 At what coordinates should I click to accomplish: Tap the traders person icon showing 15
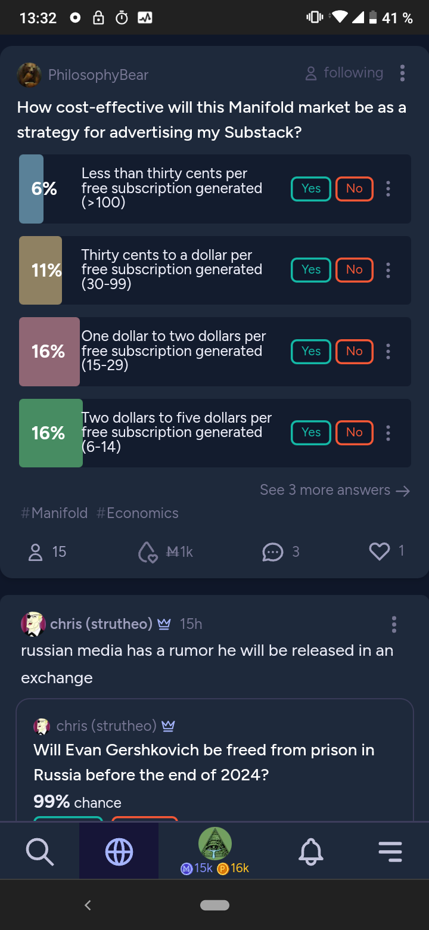pos(36,552)
